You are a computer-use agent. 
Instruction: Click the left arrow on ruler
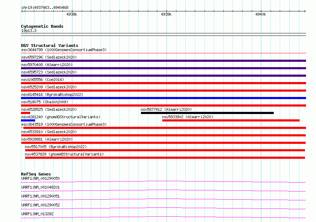pos(22,11)
